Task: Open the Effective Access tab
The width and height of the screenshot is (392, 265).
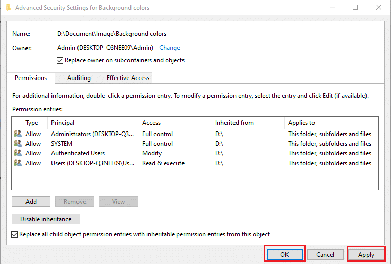Action: click(x=127, y=78)
